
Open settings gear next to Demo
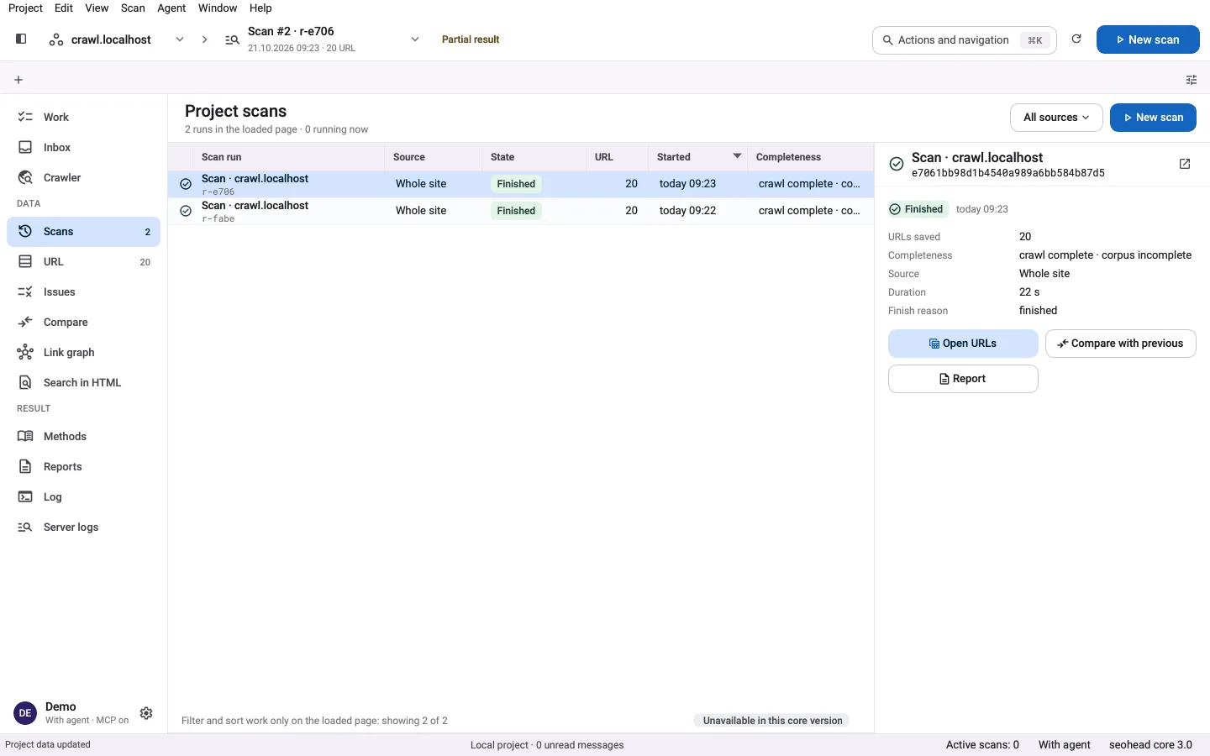tap(146, 713)
